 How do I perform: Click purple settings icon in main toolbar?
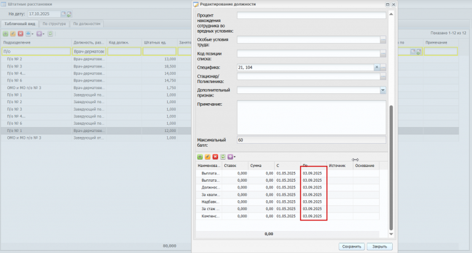(x=39, y=34)
